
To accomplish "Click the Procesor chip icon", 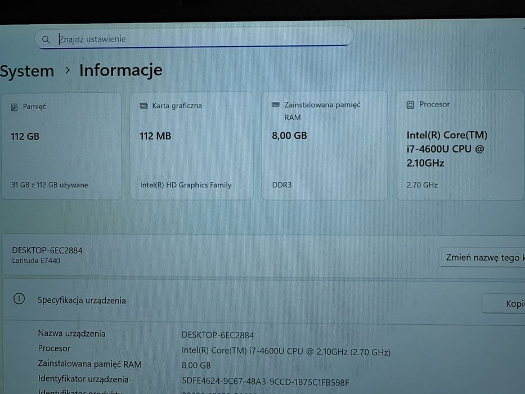I will (410, 105).
